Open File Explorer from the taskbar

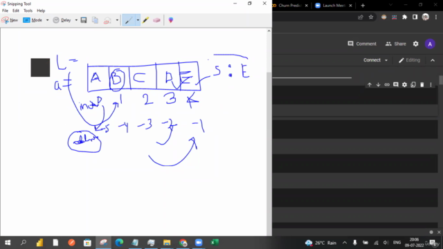[167, 243]
